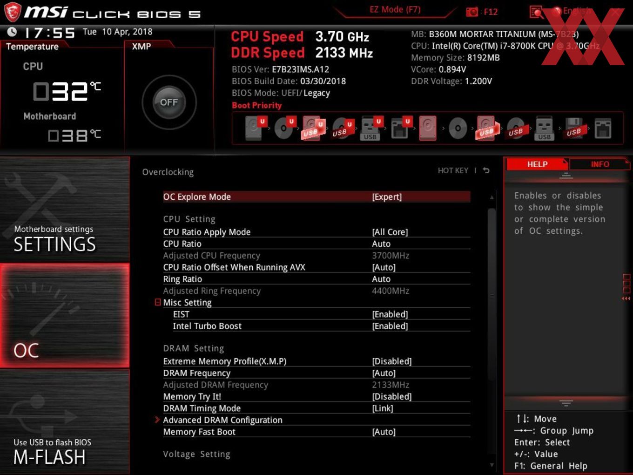Image resolution: width=633 pixels, height=475 pixels.
Task: Toggle the XMP OFF round switch
Action: (169, 102)
